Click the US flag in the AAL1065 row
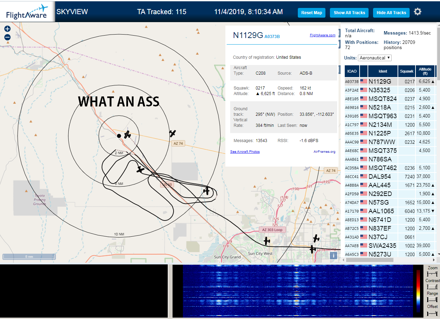This screenshot has height=319, width=440. tap(364, 211)
